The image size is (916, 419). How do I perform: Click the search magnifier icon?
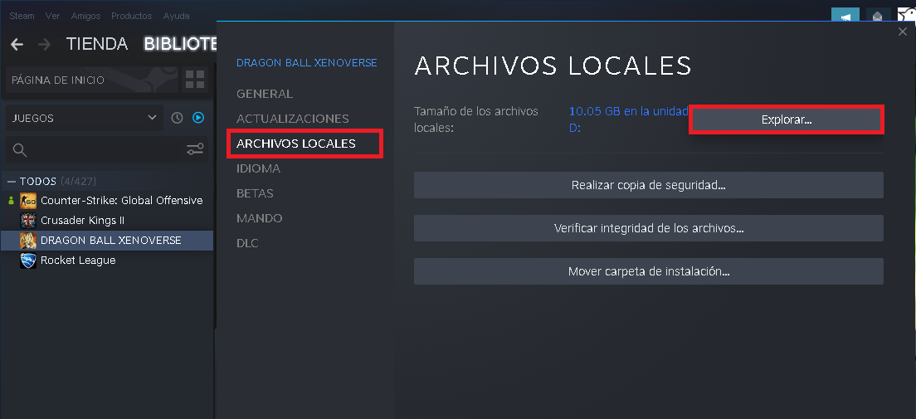click(x=20, y=150)
